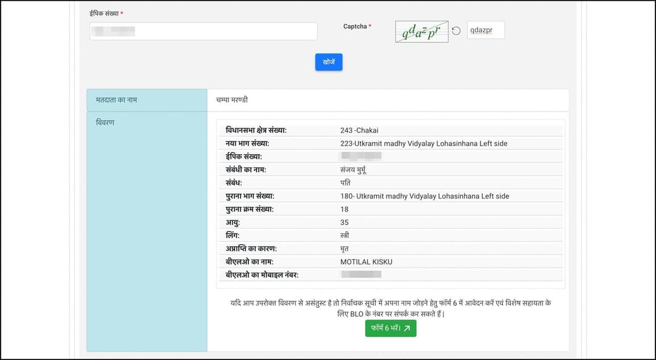Select voter name चम्पा मरण्डी
The image size is (656, 360).
point(232,100)
